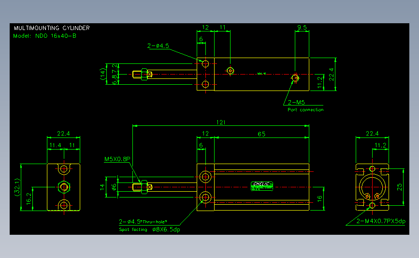Click the 9.5 dimension value

[x=302, y=27]
